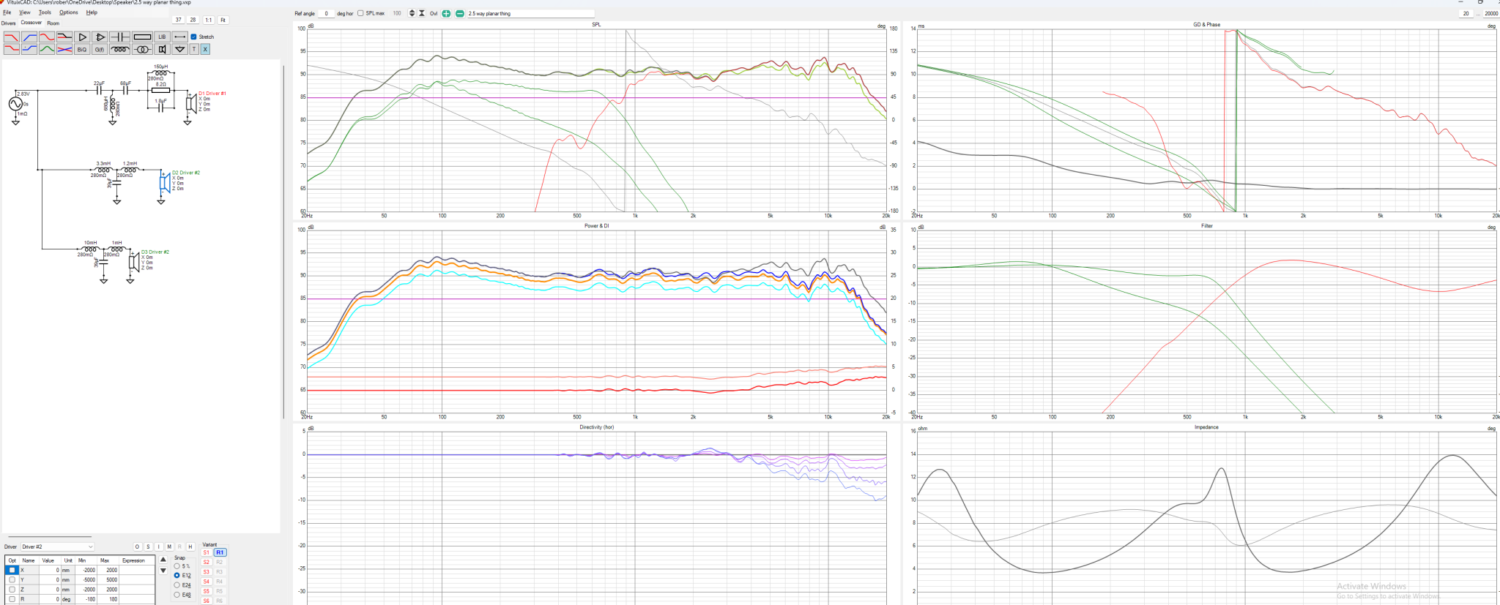
Task: Add the green peak filter block
Action: coord(47,49)
